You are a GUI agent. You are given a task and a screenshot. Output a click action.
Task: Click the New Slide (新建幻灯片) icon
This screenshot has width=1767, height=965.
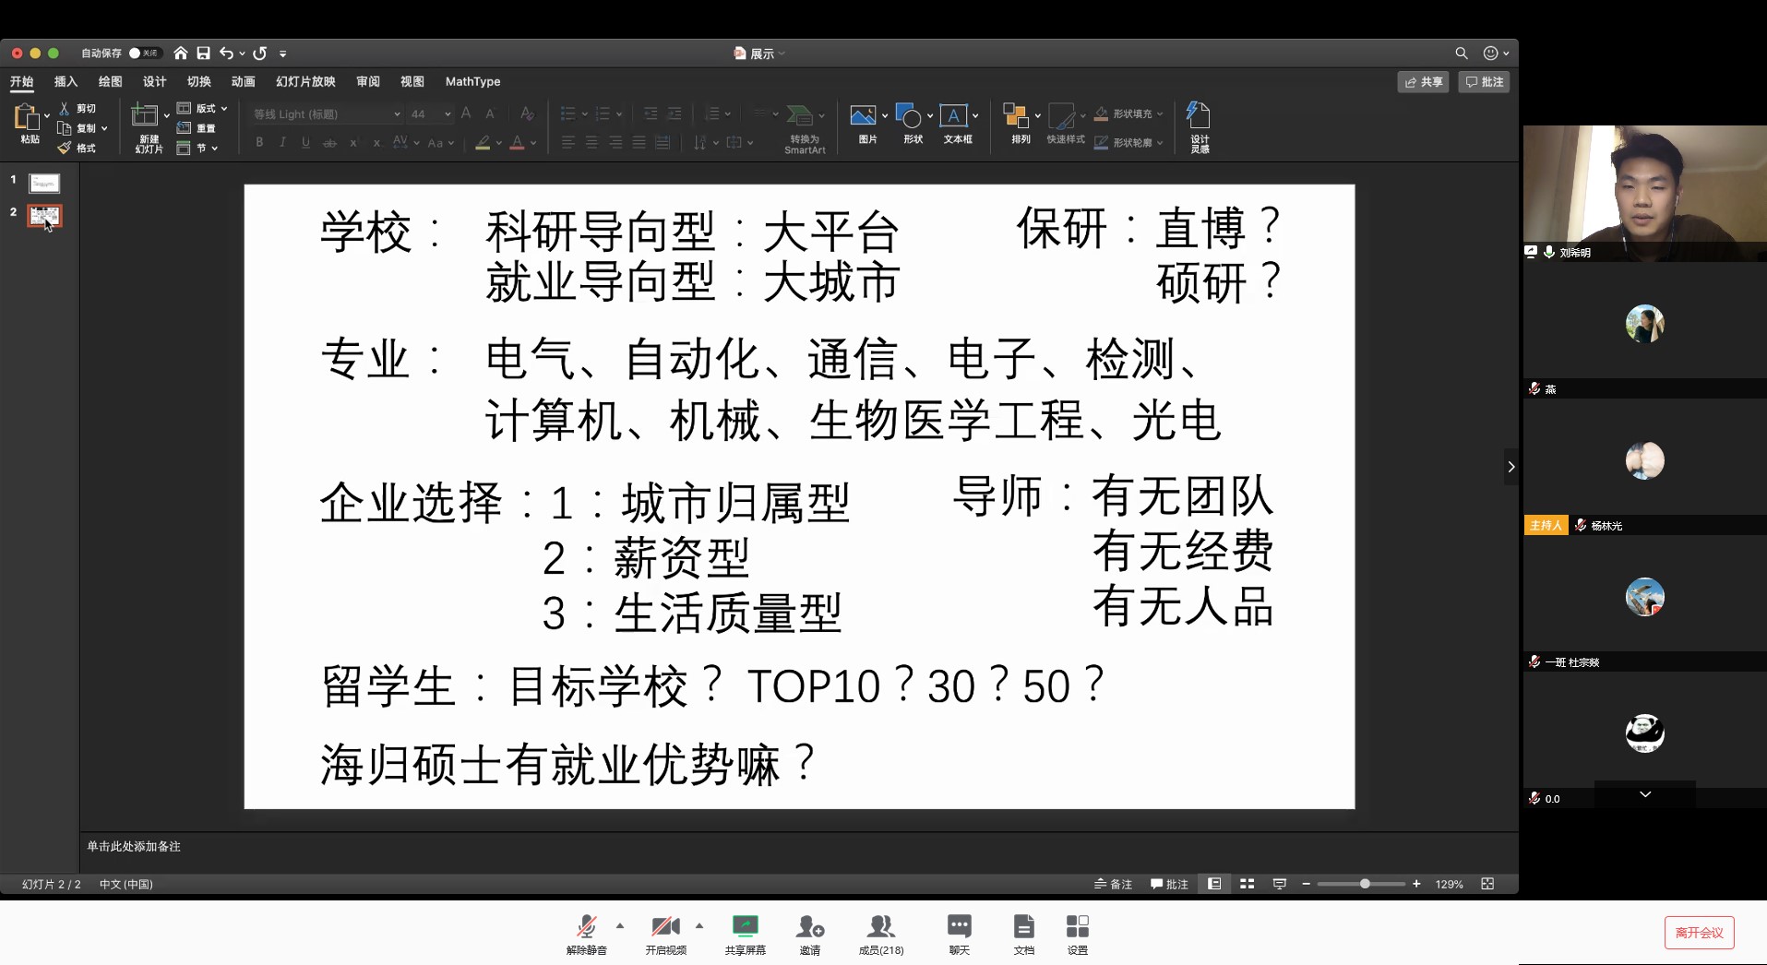coord(145,116)
